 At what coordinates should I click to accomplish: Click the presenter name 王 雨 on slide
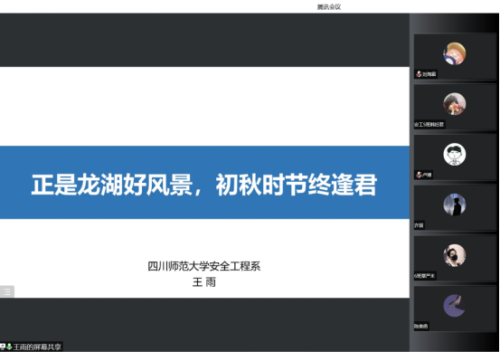click(x=204, y=282)
